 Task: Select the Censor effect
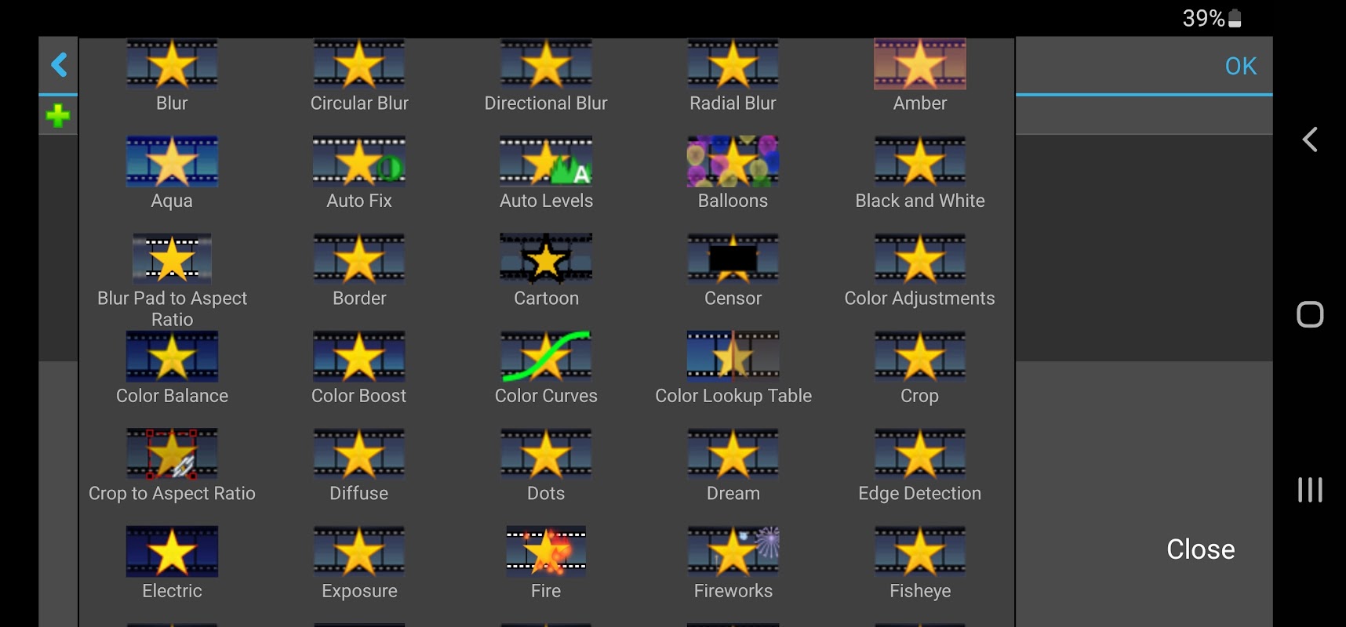(733, 259)
